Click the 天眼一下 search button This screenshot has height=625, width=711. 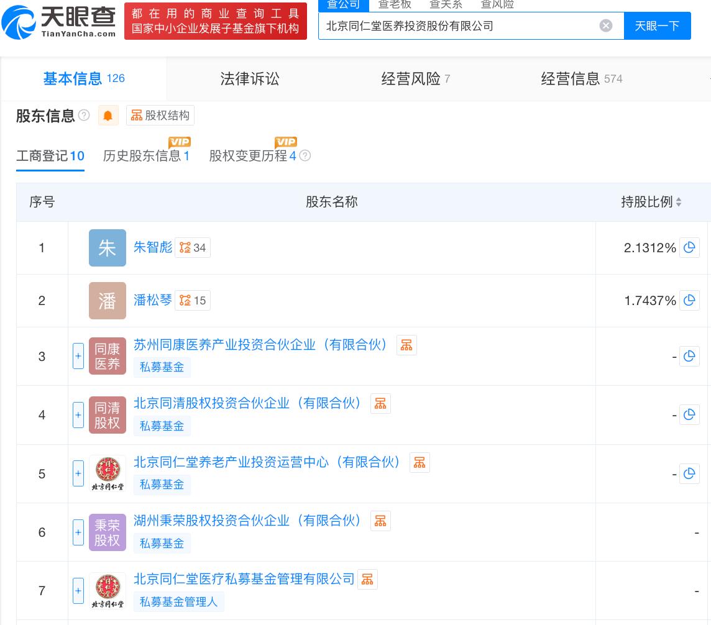point(657,25)
